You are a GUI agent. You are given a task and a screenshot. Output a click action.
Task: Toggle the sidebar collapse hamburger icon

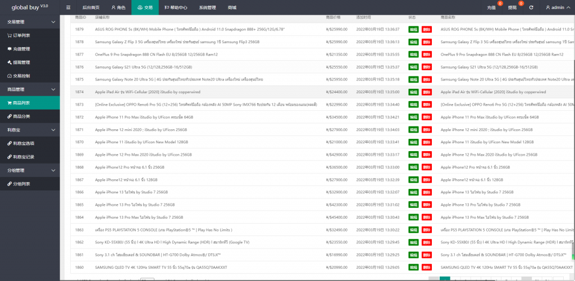68,7
